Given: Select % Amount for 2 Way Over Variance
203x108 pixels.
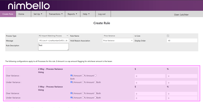Looking at the screenshot, I should (83, 75).
